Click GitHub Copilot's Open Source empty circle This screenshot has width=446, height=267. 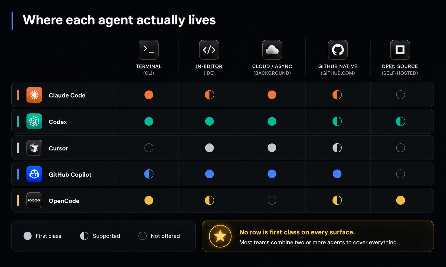[x=401, y=174]
